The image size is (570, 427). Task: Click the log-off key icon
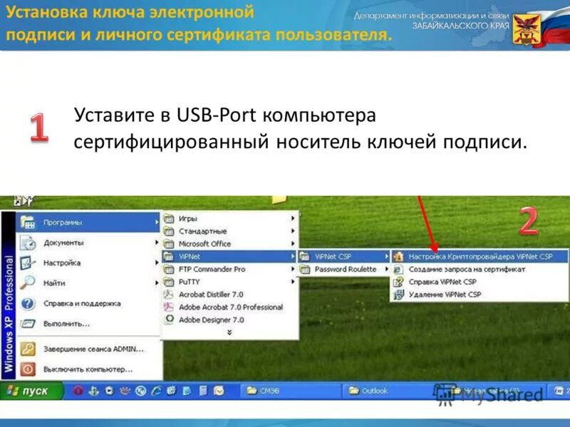(28, 349)
